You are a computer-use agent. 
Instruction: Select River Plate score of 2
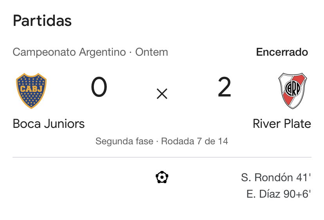(x=224, y=87)
